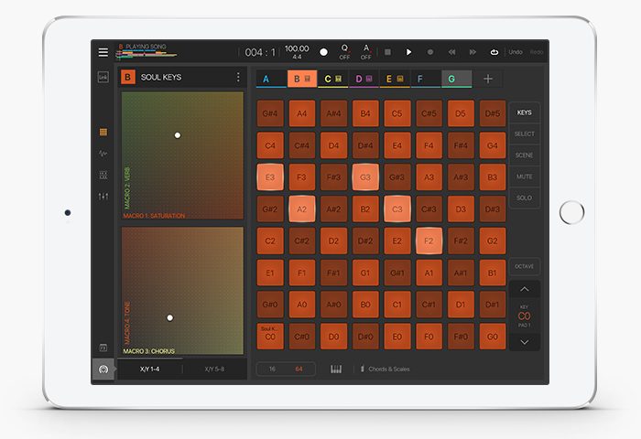Screen dimensions: 641x439
Task: Enable SCENE pad mode
Action: click(x=524, y=155)
